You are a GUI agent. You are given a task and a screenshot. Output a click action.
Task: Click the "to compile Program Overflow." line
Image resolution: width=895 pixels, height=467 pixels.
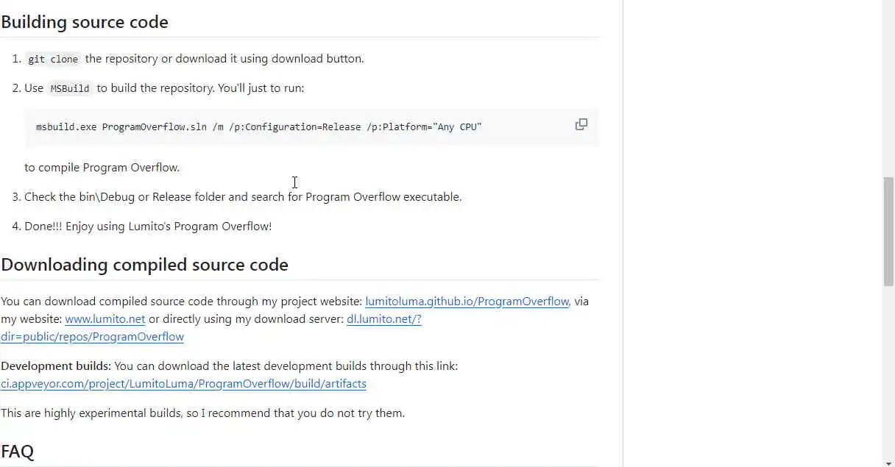click(x=102, y=168)
